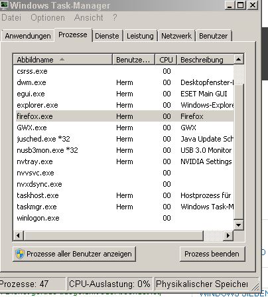Screen dimensions: 268x297
Task: Switch to the Dienste tab
Action: 107,36
